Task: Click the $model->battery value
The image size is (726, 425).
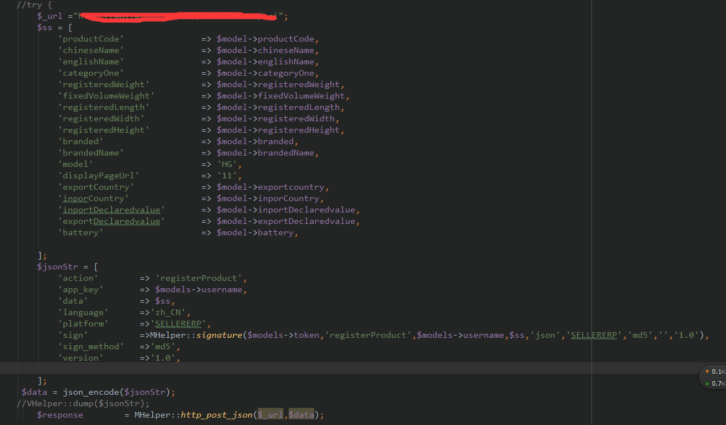Action: [255, 232]
